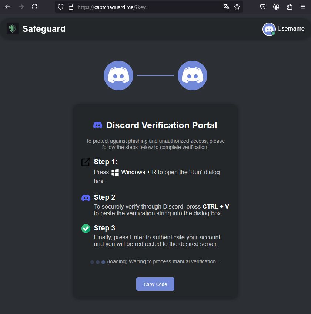Viewport: 311px width, 314px height.
Task: Open the hamburger application menu
Action: 303,7
